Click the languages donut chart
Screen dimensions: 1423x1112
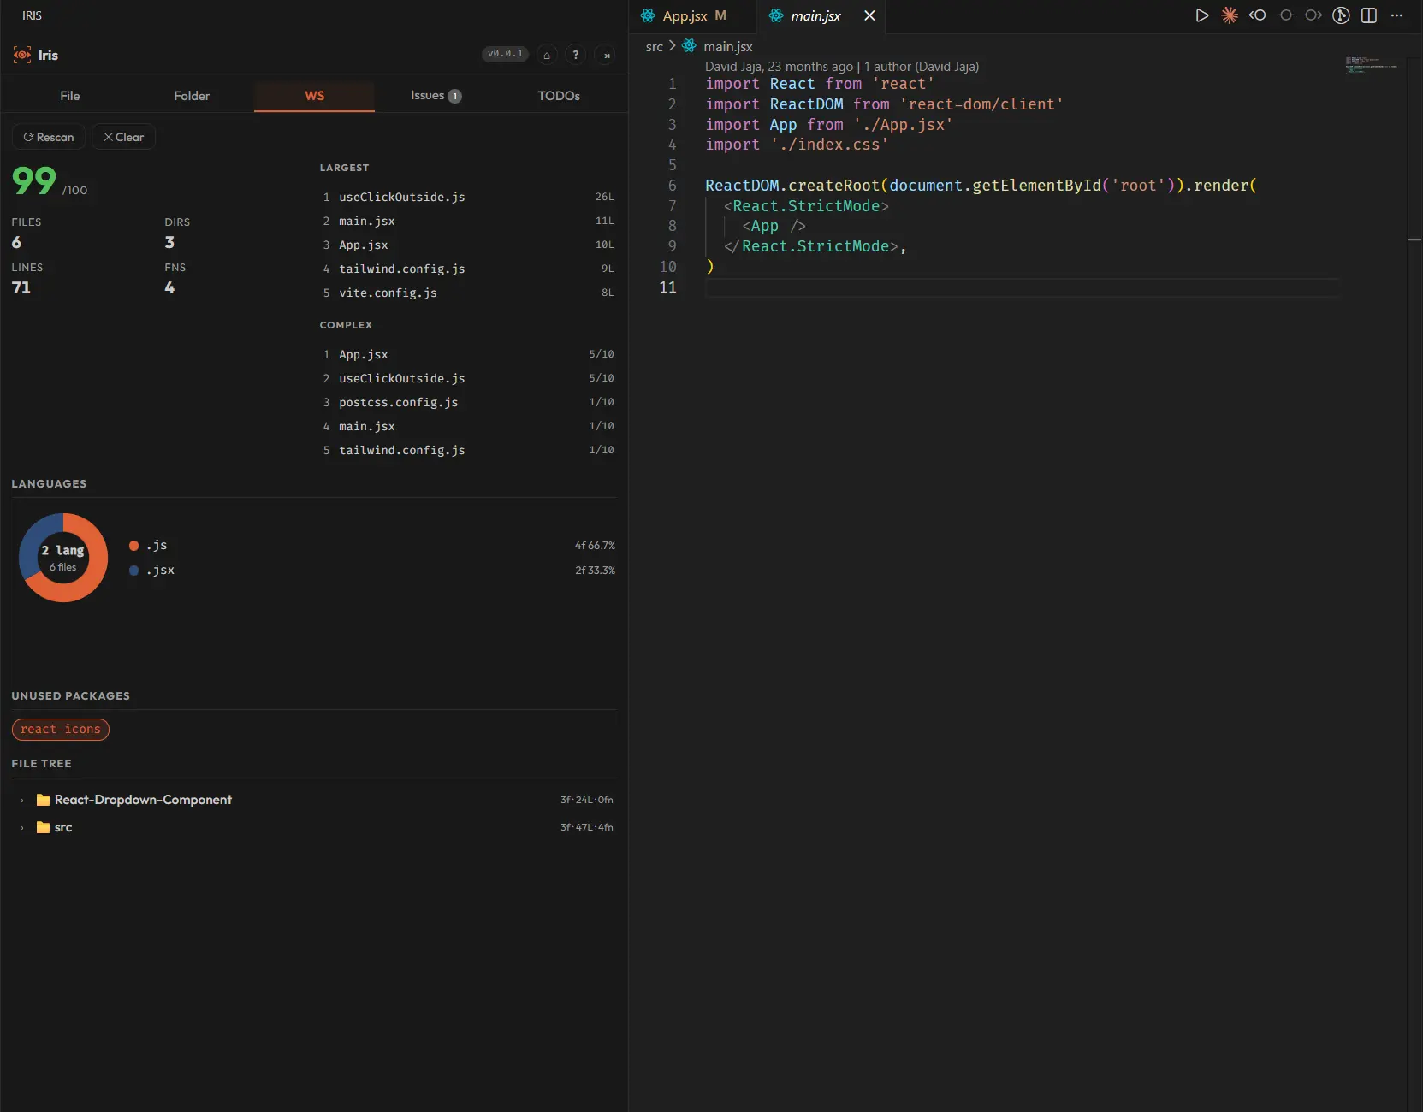point(62,557)
